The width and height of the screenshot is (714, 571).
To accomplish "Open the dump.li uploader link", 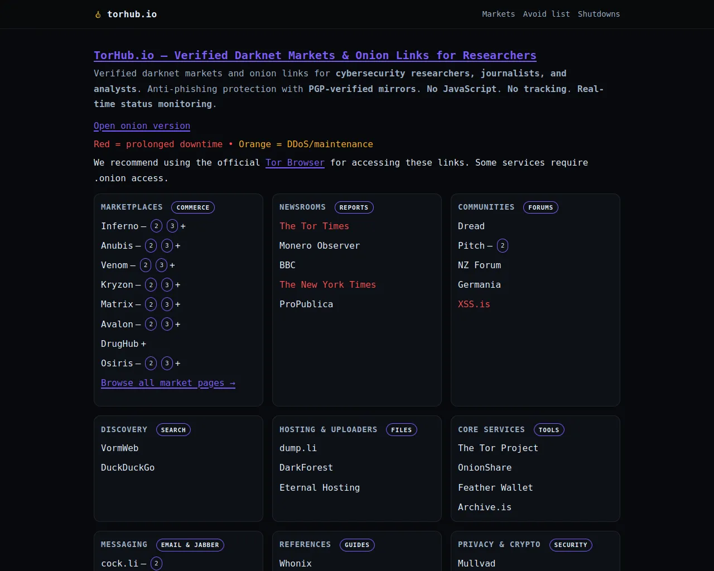I will coord(298,448).
